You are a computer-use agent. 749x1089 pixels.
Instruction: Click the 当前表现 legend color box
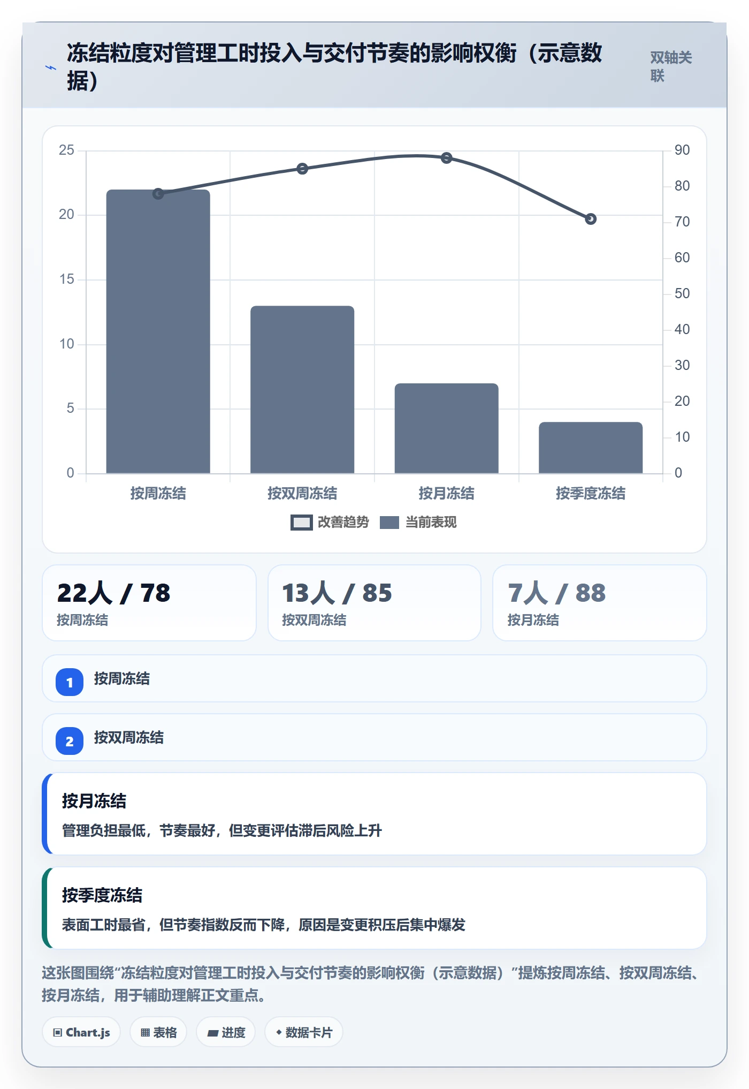[389, 523]
